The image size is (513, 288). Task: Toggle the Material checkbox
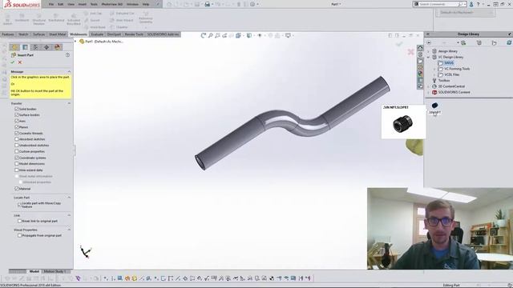[17, 189]
